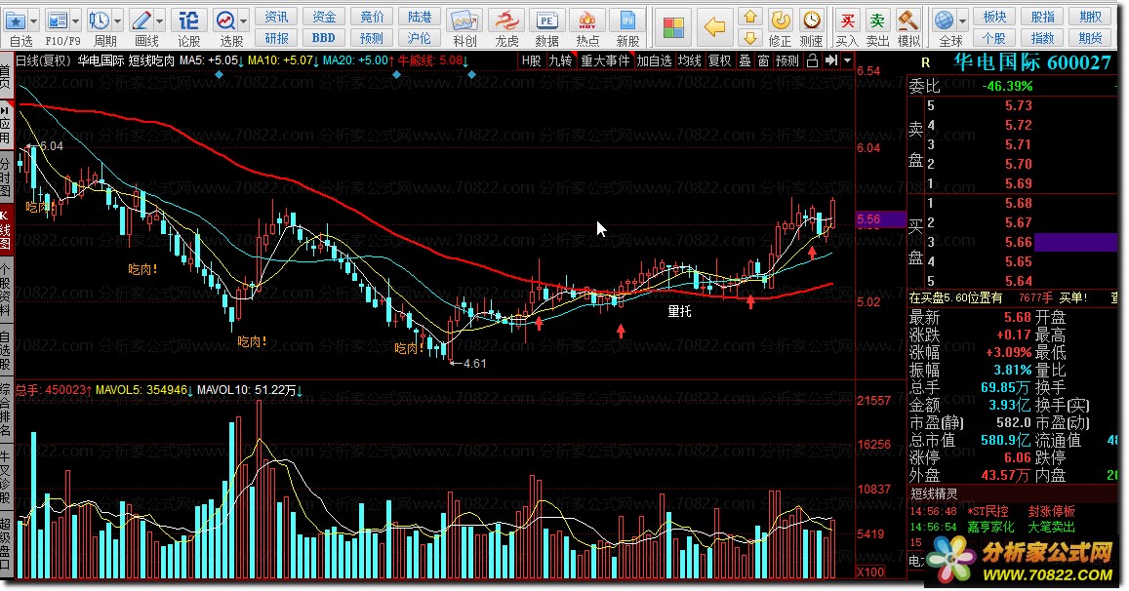Switch to the 分时图 side tab
The height and width of the screenshot is (591, 1129).
point(5,176)
